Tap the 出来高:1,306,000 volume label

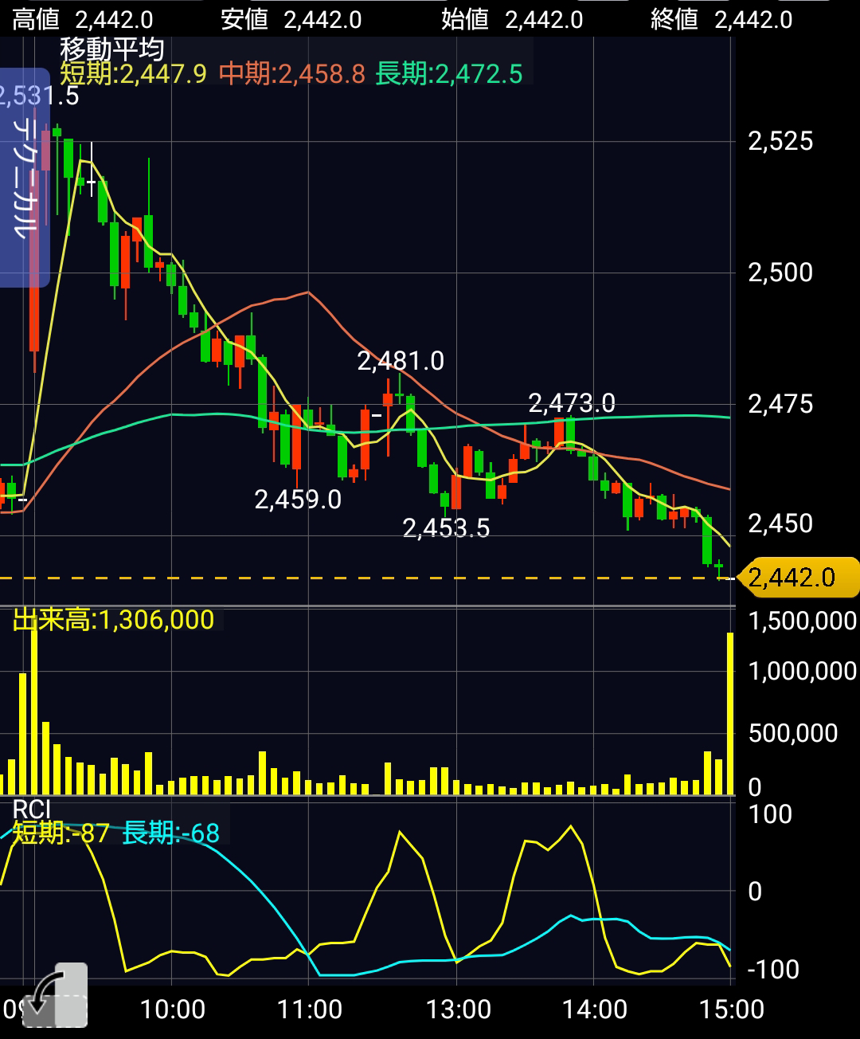click(x=114, y=619)
